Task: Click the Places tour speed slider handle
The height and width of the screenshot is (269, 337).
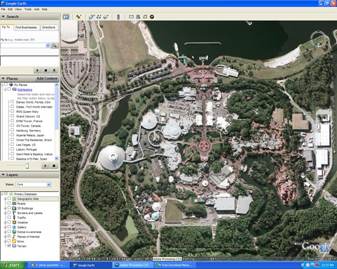Action: click(x=27, y=166)
